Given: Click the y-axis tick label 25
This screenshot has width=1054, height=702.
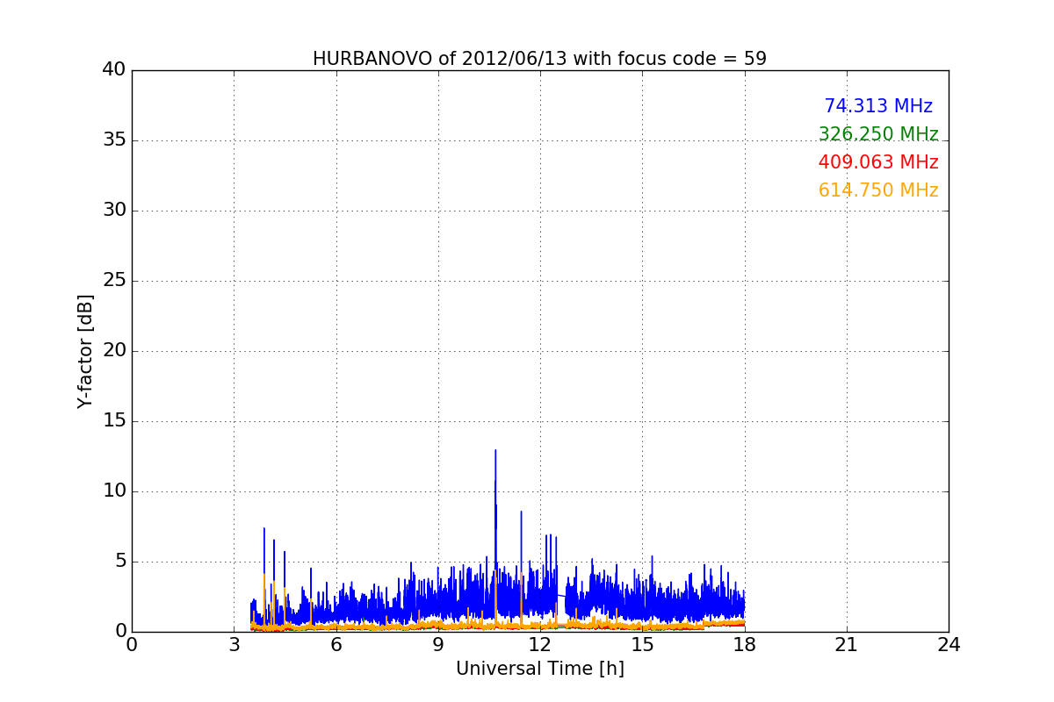Looking at the screenshot, I should (x=114, y=281).
